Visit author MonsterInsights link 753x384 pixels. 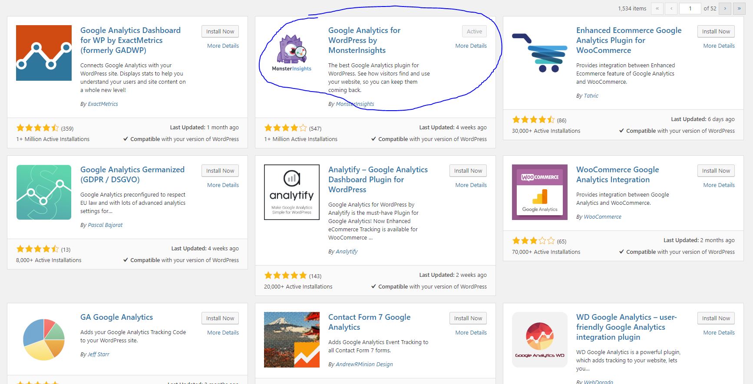click(x=355, y=104)
